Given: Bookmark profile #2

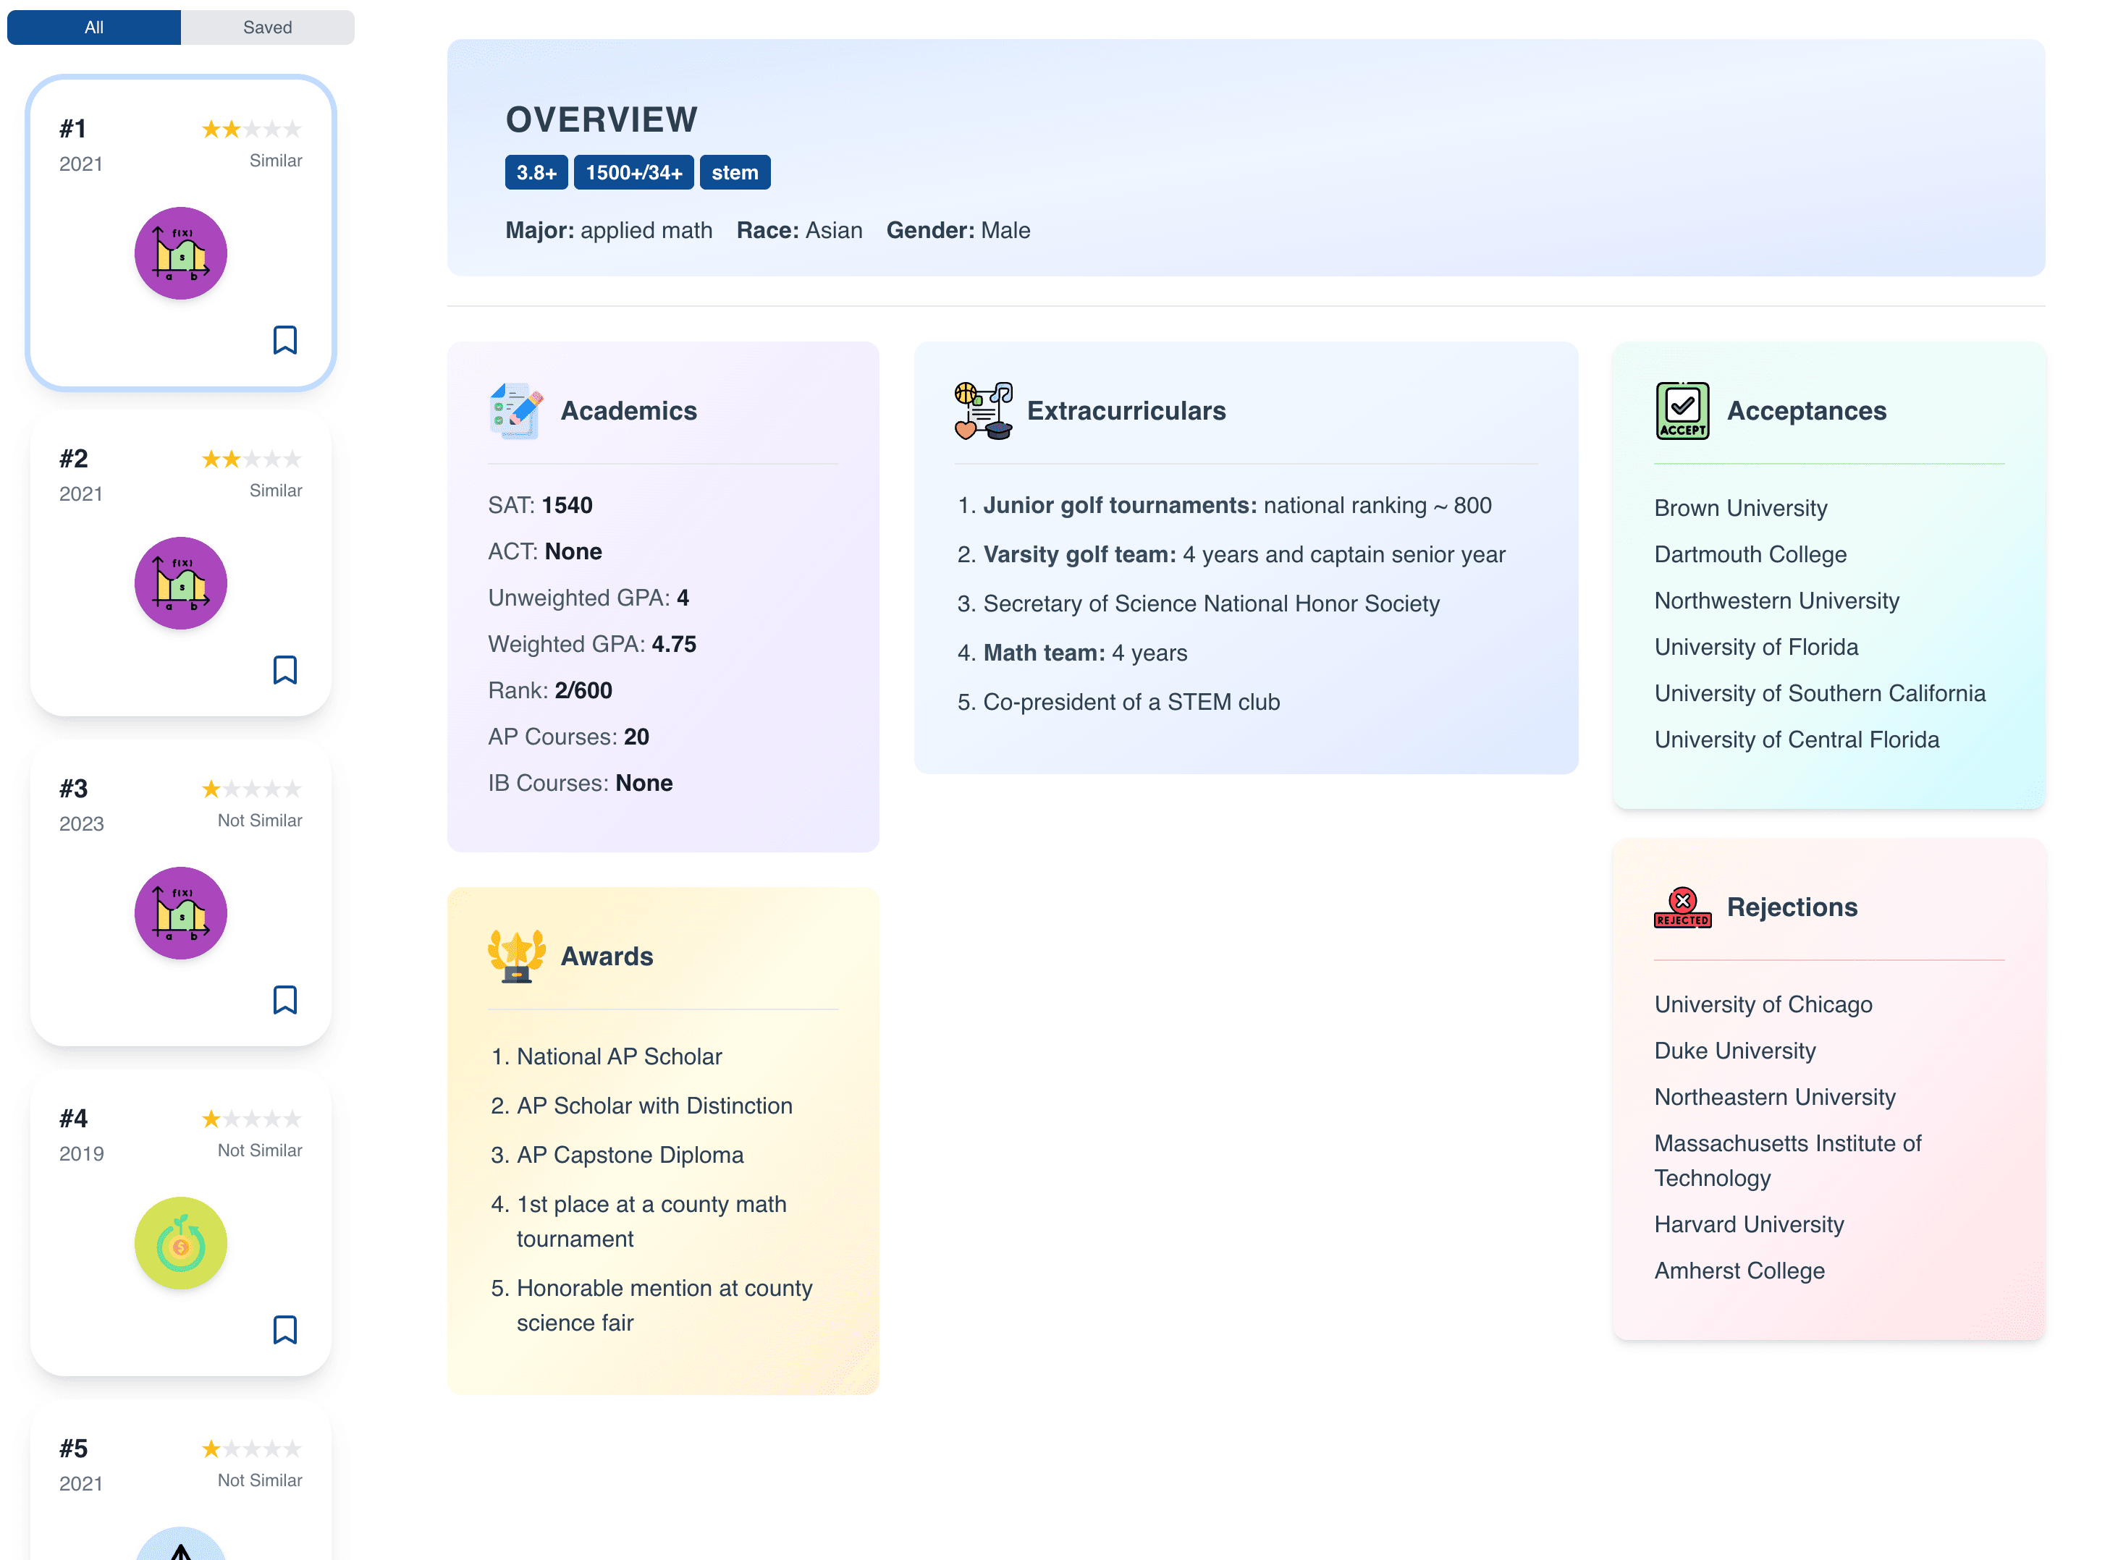Looking at the screenshot, I should pyautogui.click(x=284, y=669).
